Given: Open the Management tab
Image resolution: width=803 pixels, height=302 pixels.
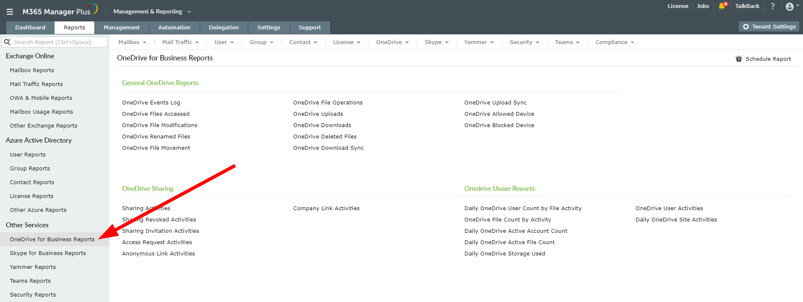Looking at the screenshot, I should click(x=122, y=27).
